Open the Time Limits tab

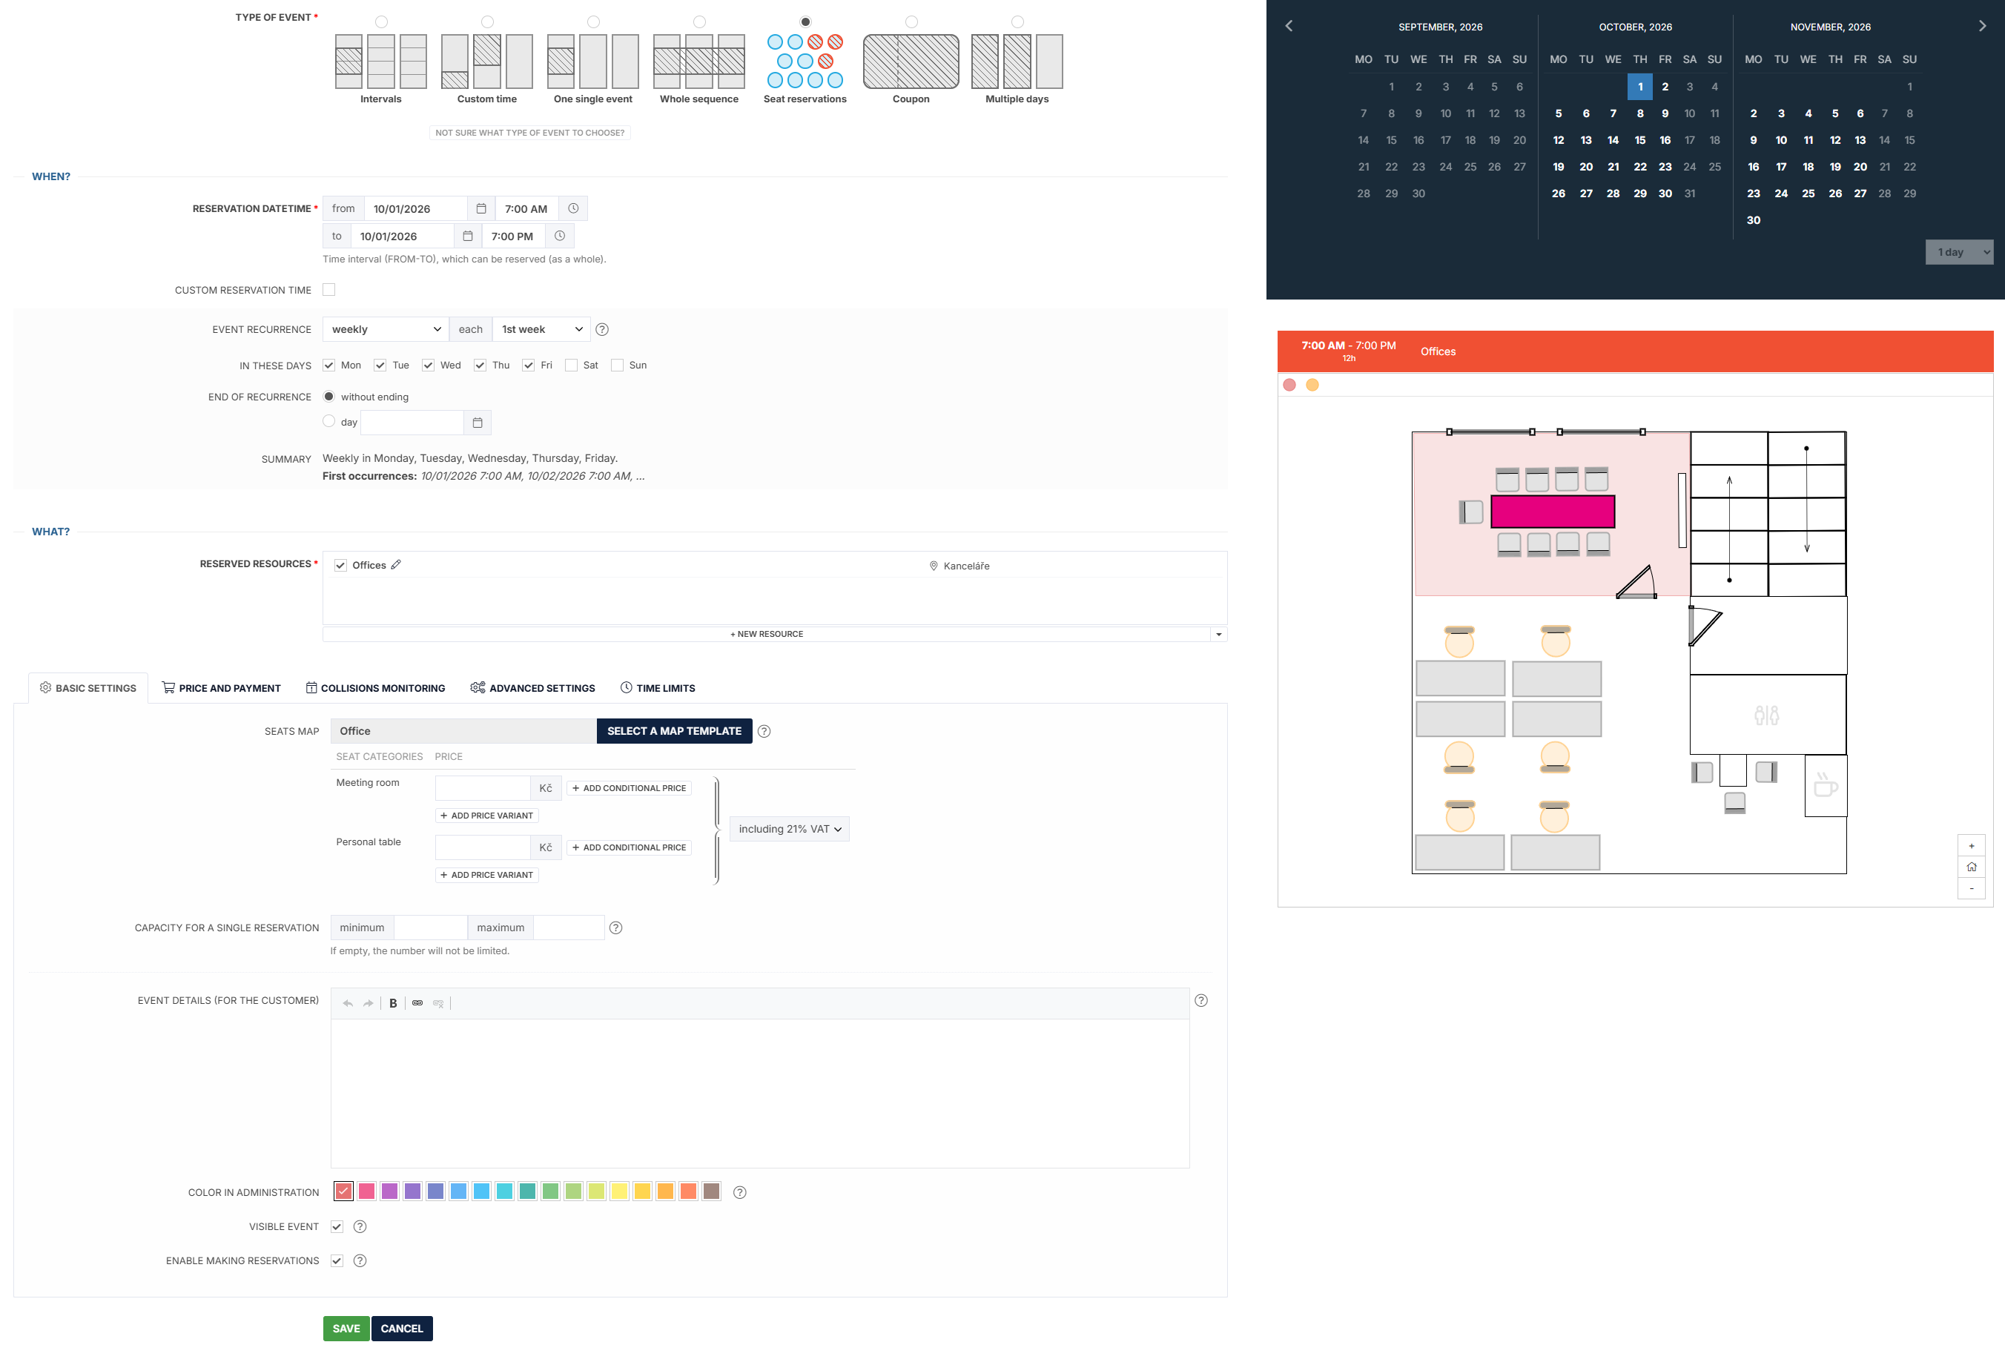(x=658, y=688)
